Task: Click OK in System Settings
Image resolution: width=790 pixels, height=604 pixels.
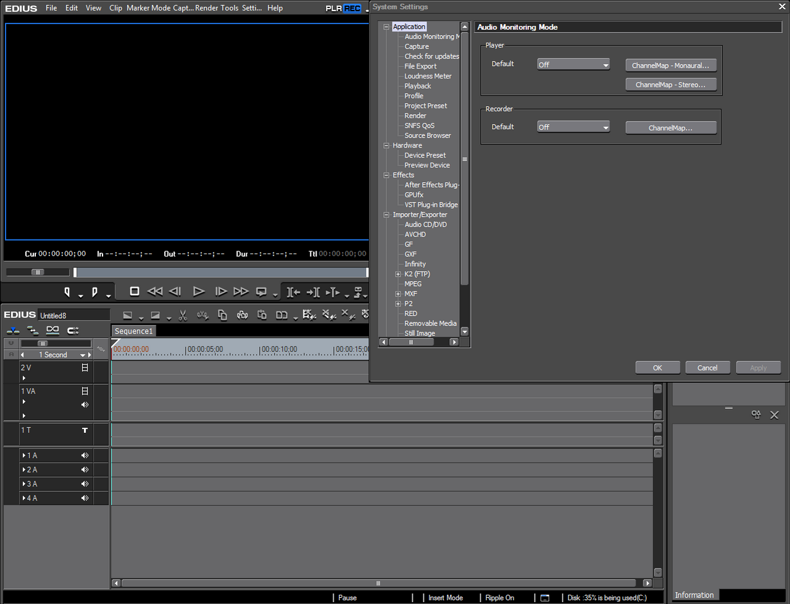Action: click(657, 368)
